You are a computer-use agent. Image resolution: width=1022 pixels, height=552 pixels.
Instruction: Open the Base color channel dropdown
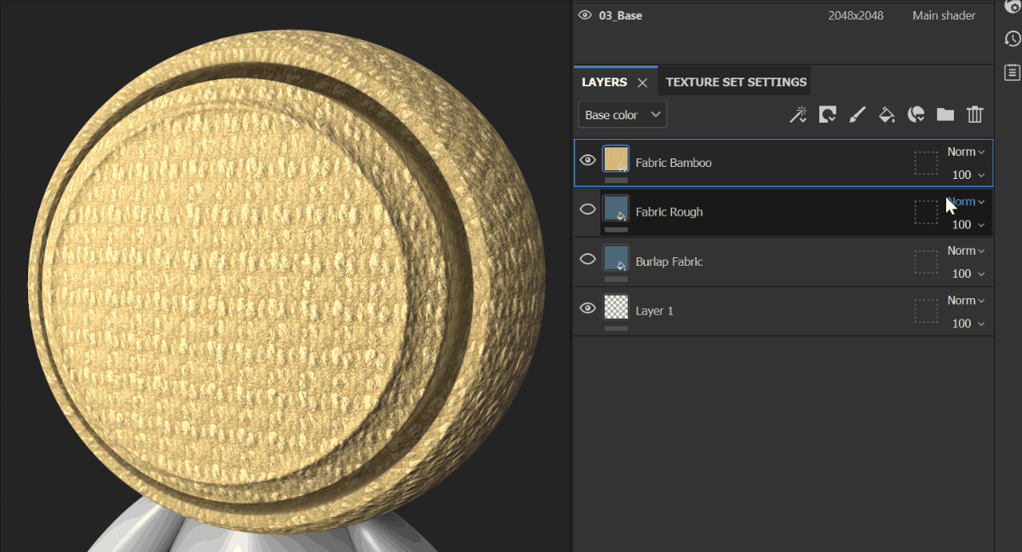[623, 115]
